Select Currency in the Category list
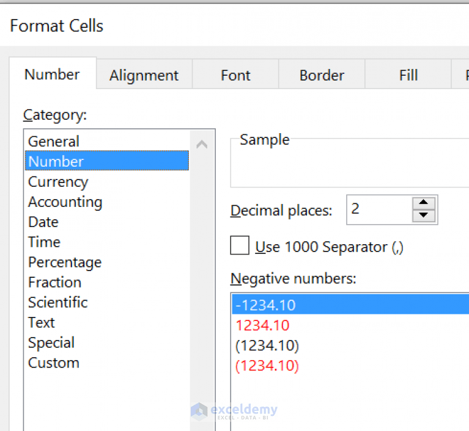This screenshot has width=469, height=431. pos(58,182)
